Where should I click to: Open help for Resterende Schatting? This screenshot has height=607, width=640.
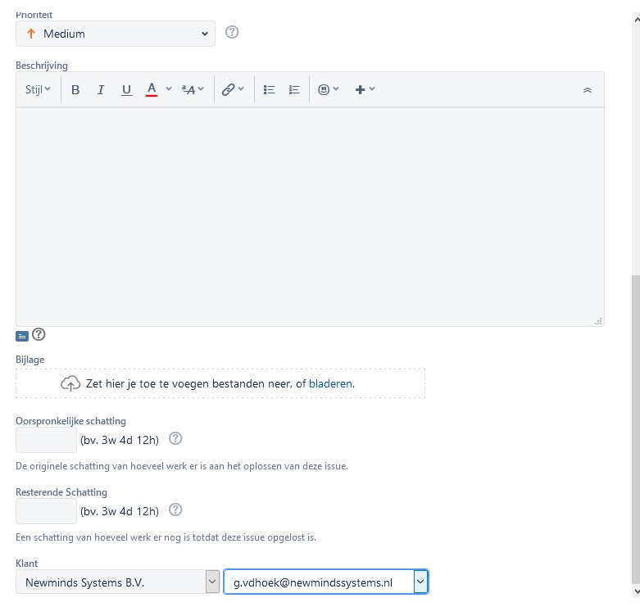[x=175, y=510]
